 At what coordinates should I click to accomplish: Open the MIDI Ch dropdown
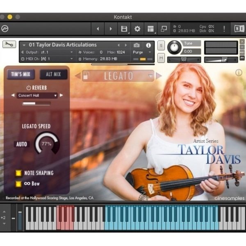47,59
